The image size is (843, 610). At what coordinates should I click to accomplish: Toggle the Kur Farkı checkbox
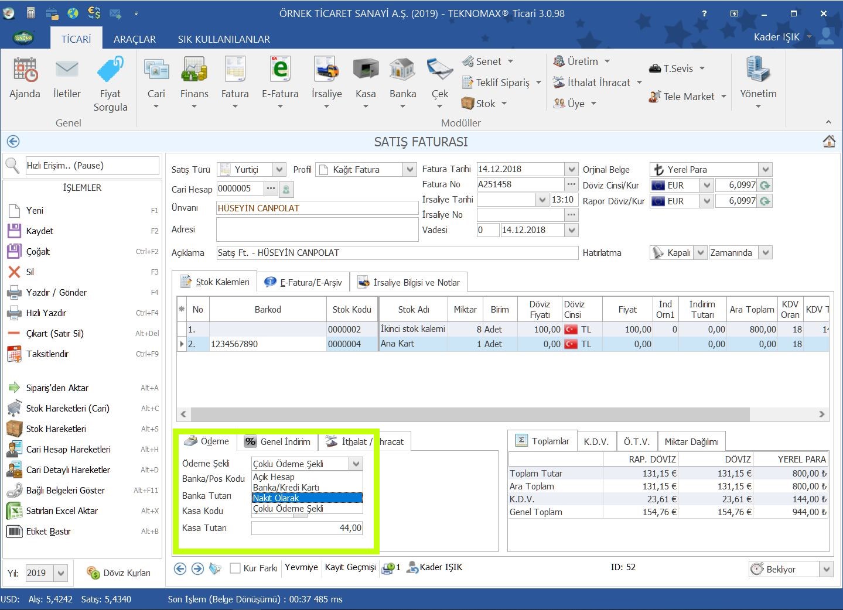point(236,568)
